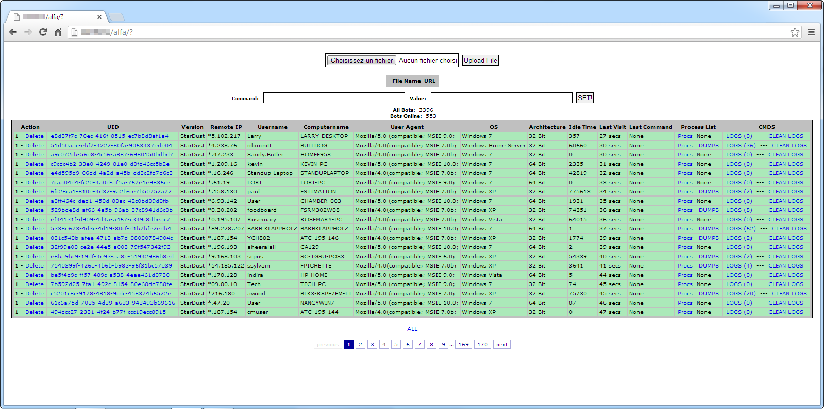Go to page 7

[x=419, y=345]
